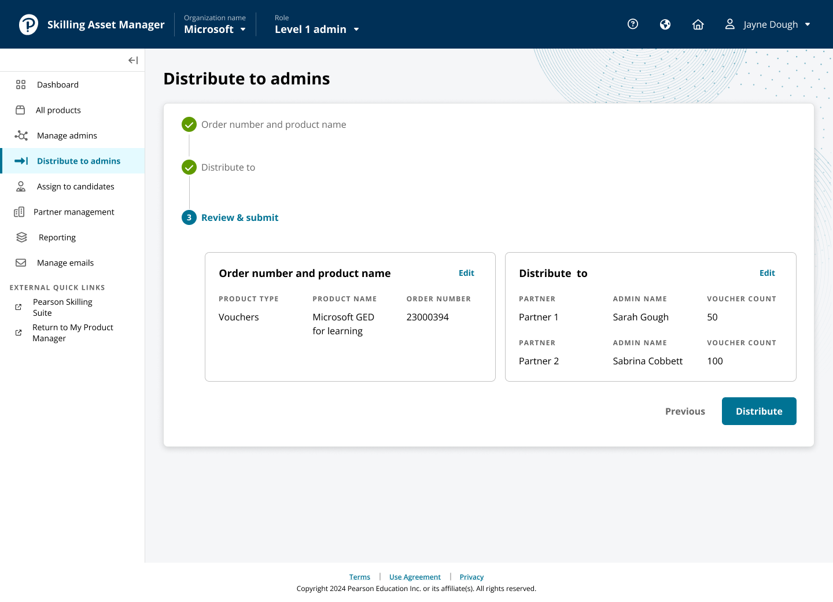Click the user profile icon

click(730, 24)
